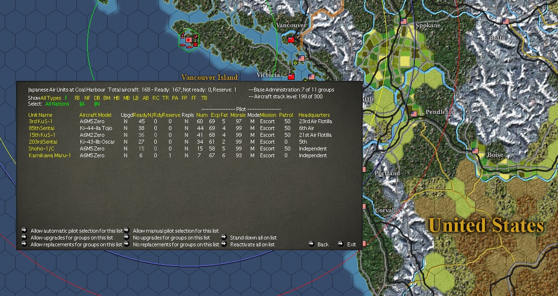Sort list by Patrol column
558x296 pixels.
point(286,115)
